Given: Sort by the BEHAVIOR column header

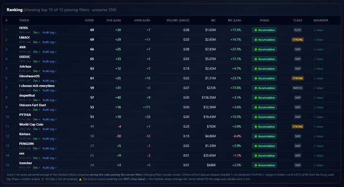Looking at the screenshot, I should 321,20.
